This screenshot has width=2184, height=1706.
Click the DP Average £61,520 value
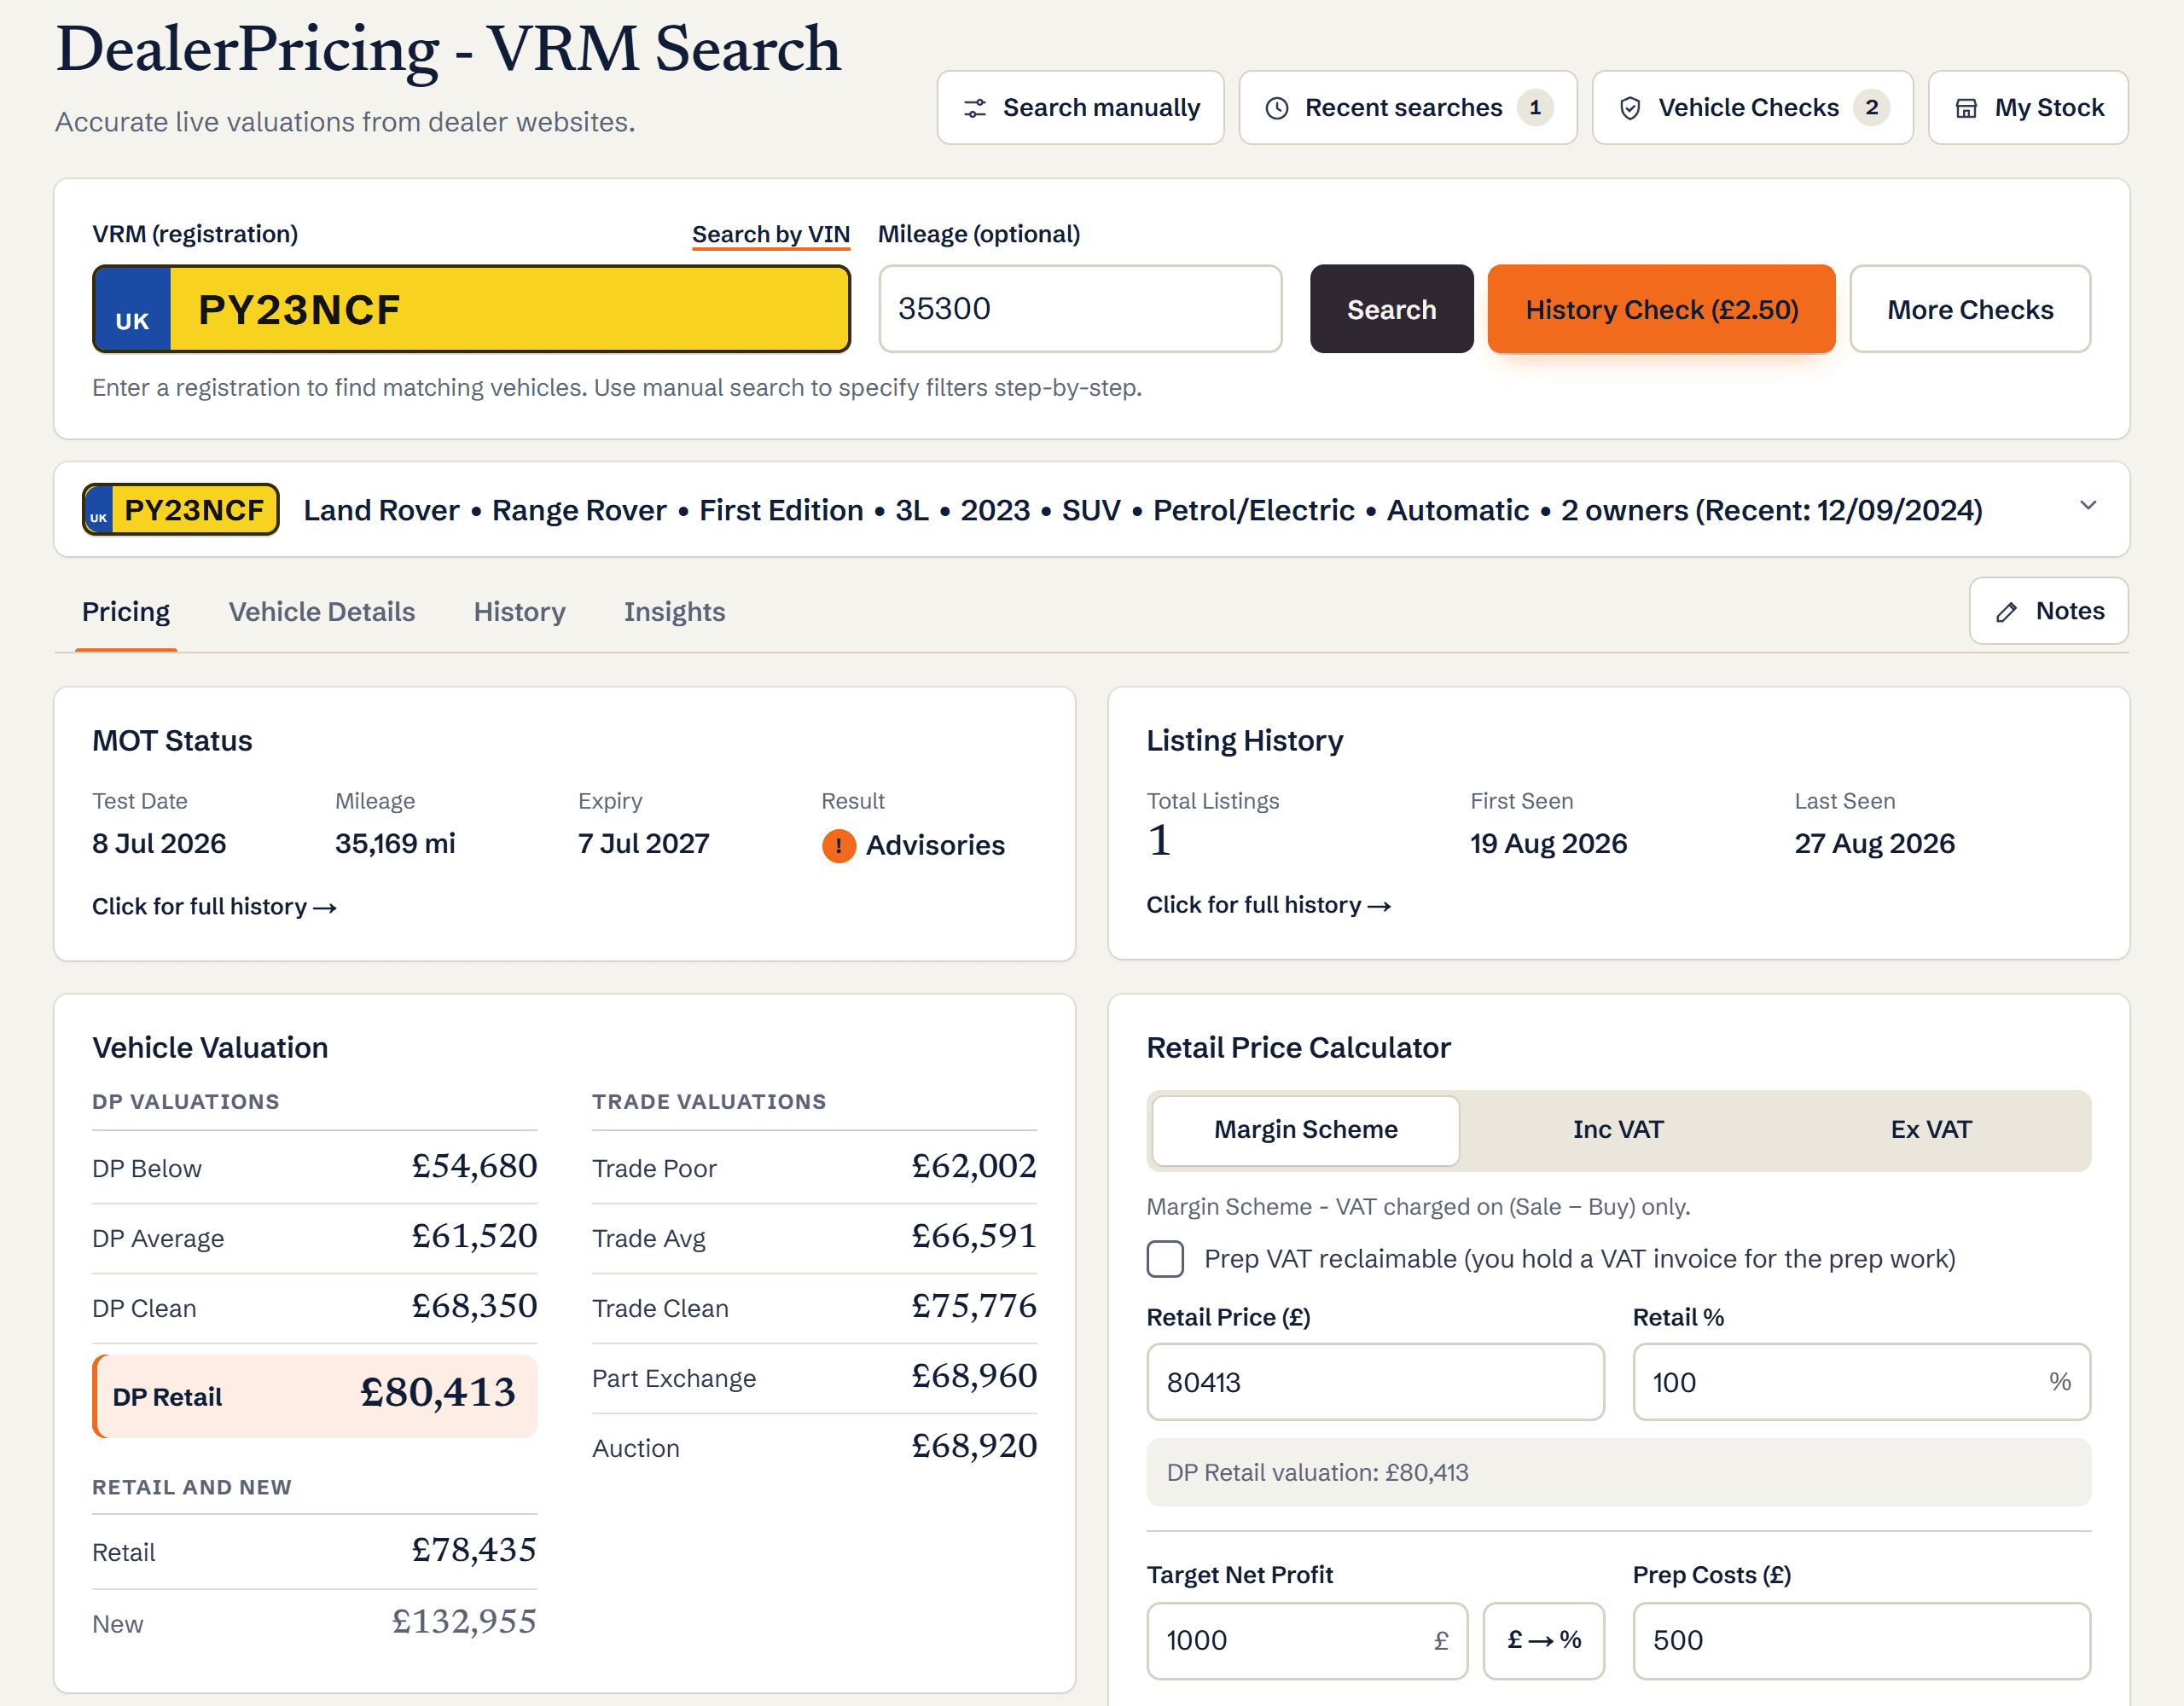[x=474, y=1236]
